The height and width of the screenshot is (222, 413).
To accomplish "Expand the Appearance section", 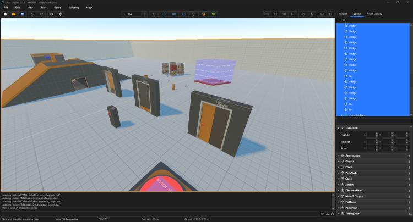I will (352, 156).
